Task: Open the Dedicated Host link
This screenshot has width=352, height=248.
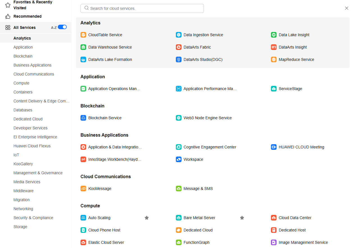Action: point(292,230)
